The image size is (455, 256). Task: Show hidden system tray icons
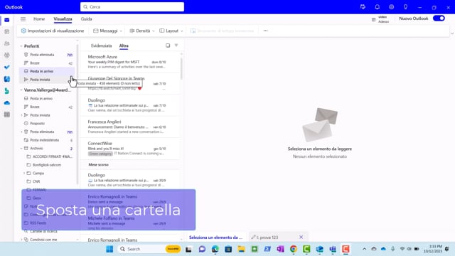click(364, 249)
